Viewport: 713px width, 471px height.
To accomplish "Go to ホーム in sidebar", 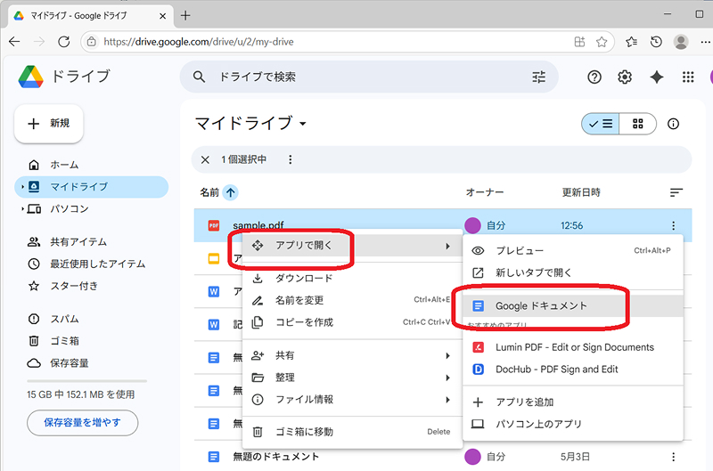I will 91,165.
